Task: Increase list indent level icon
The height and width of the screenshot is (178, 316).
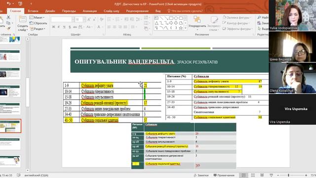Action: coord(132,19)
